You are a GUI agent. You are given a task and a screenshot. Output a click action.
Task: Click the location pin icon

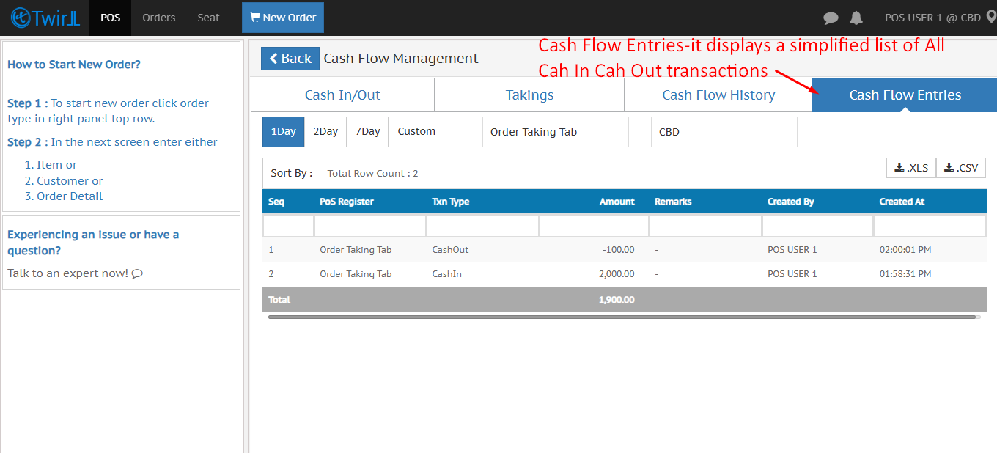pyautogui.click(x=991, y=18)
